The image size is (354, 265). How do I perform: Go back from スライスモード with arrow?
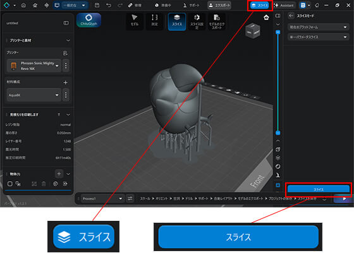click(291, 16)
